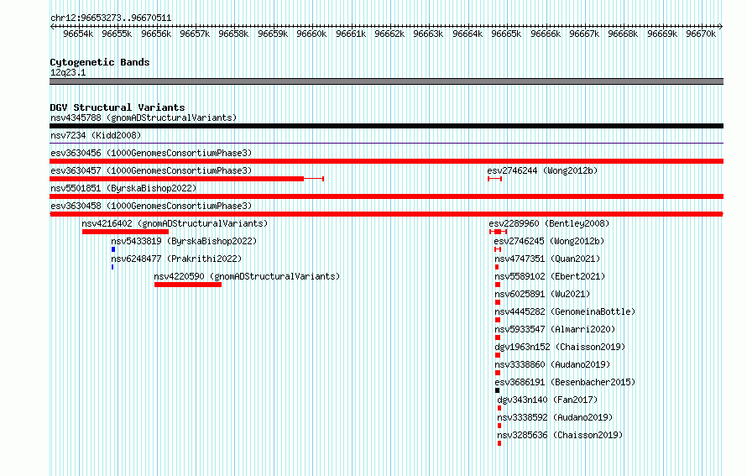
Task: Click the red nsv4220590 feature bar
Action: coord(188,285)
